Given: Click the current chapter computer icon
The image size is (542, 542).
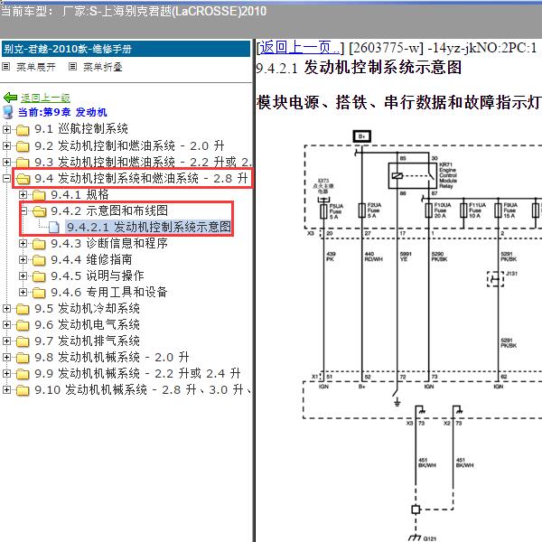Looking at the screenshot, I should 7,112.
